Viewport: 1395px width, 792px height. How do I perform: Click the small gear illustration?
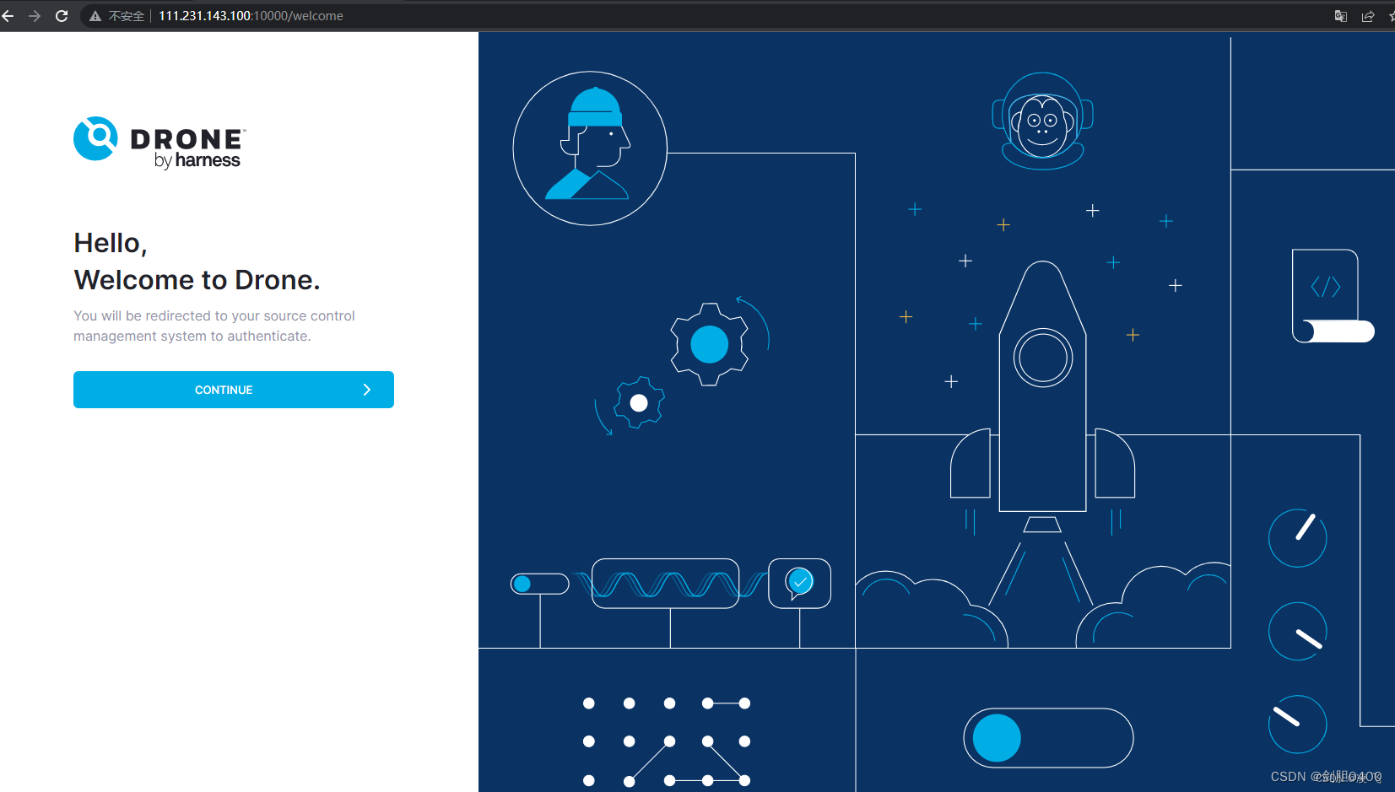[639, 403]
